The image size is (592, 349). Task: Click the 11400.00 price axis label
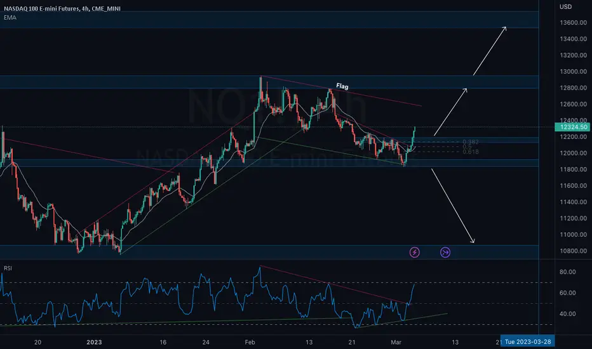point(573,202)
